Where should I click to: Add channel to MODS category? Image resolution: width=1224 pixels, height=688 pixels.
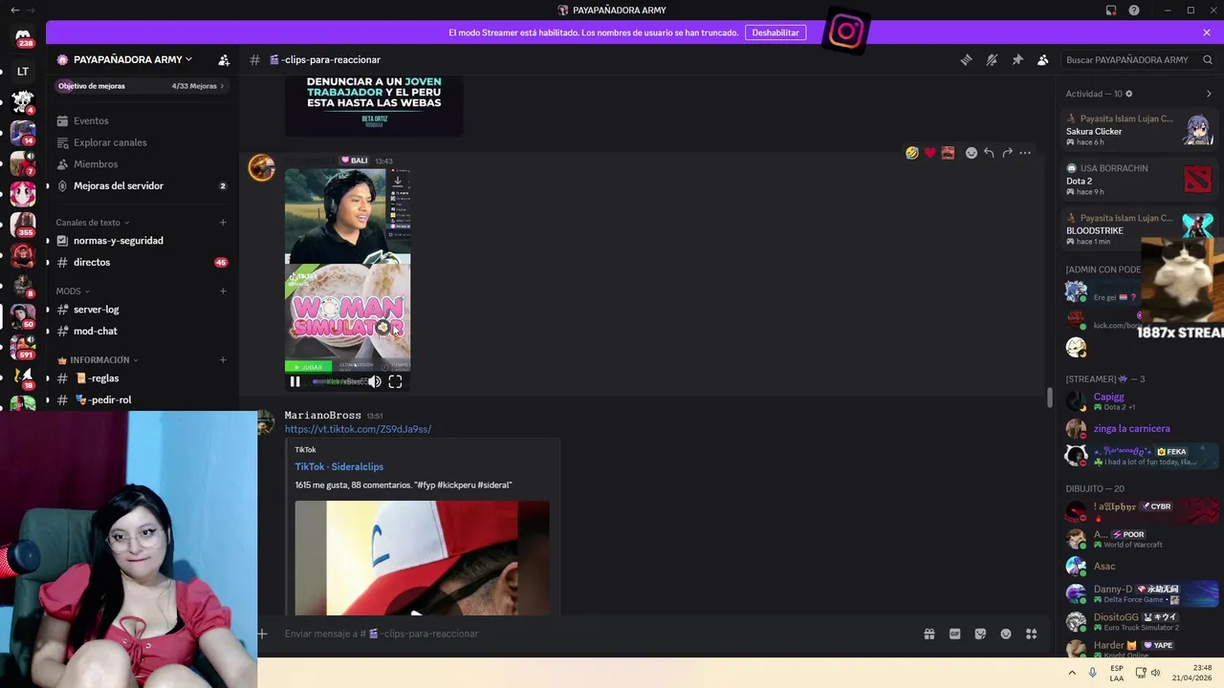click(x=223, y=291)
